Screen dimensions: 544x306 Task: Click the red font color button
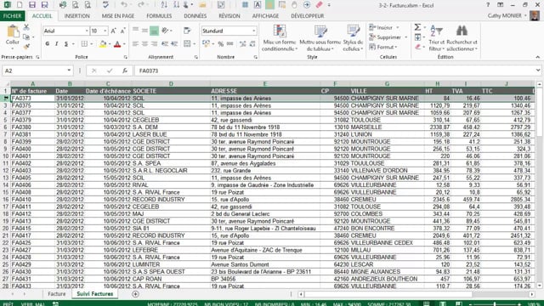pos(117,44)
